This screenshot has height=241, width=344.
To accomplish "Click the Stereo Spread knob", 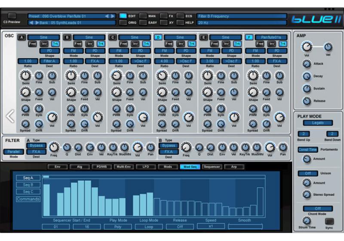I will click(307, 195).
